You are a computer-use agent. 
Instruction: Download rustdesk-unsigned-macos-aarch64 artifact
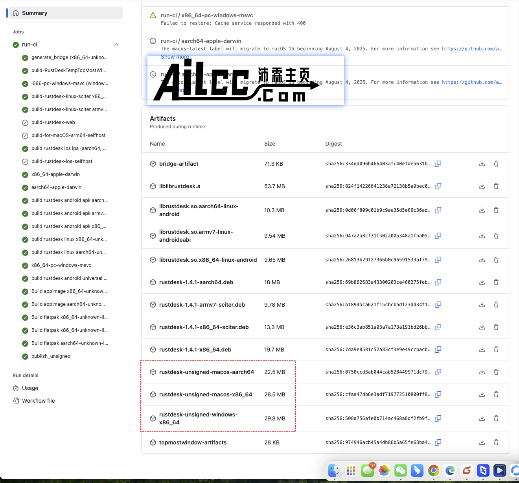tap(482, 372)
